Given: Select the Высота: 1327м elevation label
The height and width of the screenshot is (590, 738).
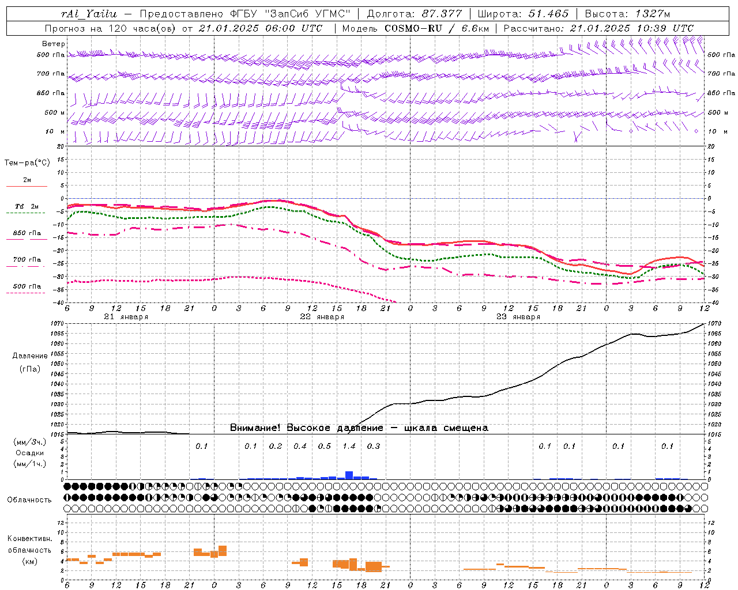Looking at the screenshot, I should [x=628, y=14].
